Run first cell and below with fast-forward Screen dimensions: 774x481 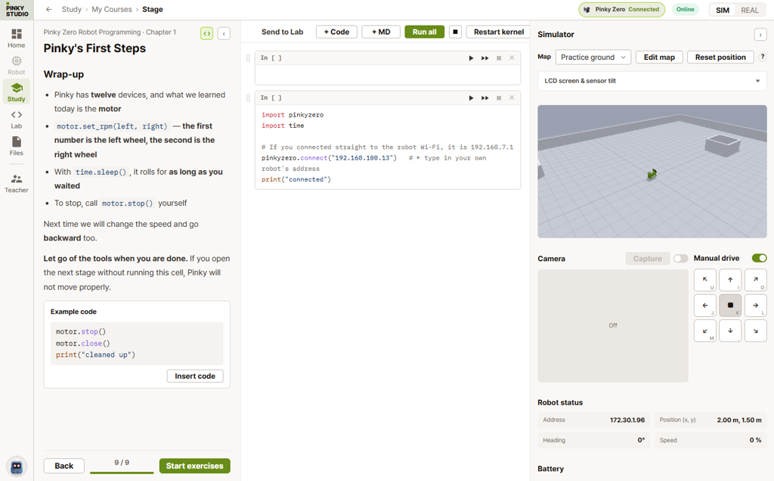(x=485, y=57)
